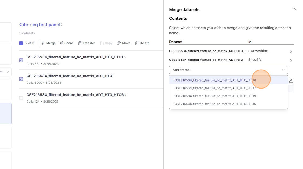Uncheck the ADT_HTO Cells 6000 checkbox

coord(21,79)
